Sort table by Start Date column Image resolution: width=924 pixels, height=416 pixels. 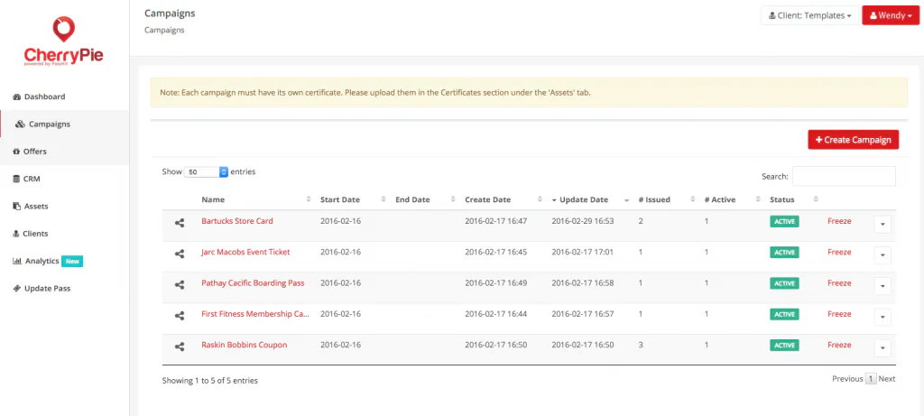pos(353,199)
